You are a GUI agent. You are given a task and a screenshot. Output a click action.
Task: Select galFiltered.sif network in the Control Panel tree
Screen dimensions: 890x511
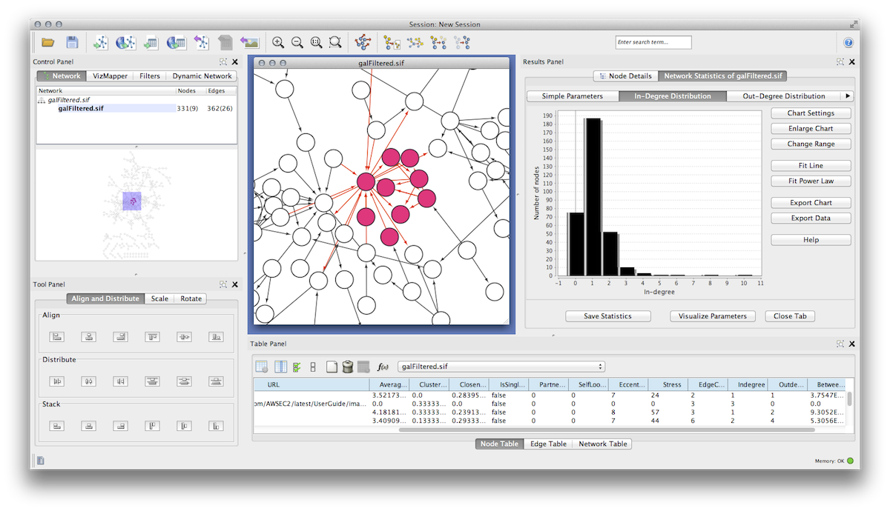[x=82, y=108]
